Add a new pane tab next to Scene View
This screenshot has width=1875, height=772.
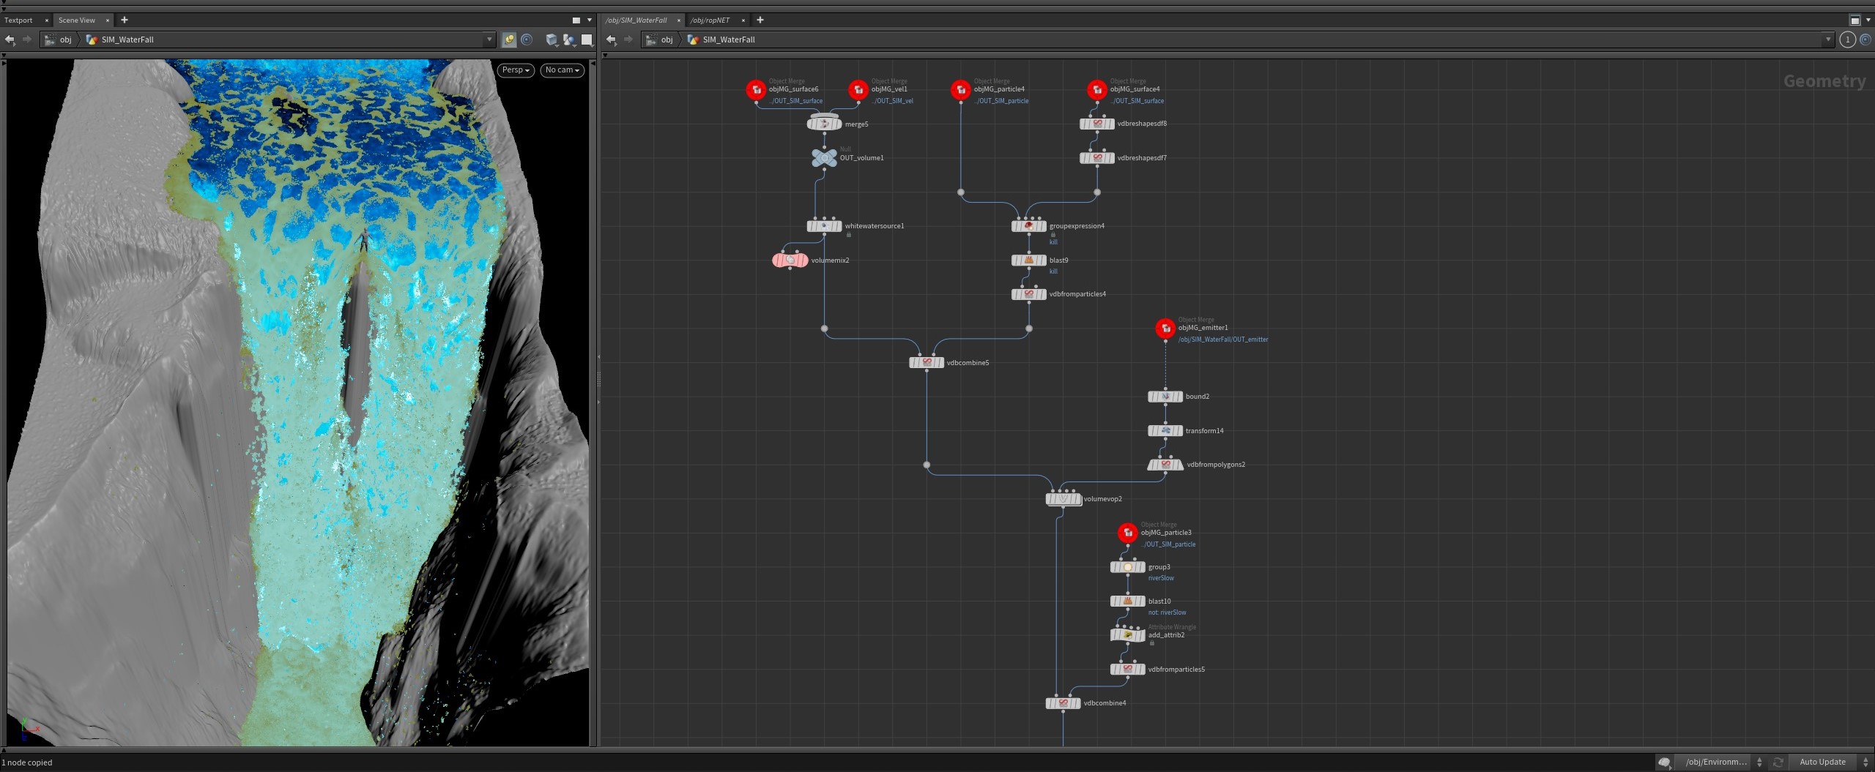click(x=125, y=20)
